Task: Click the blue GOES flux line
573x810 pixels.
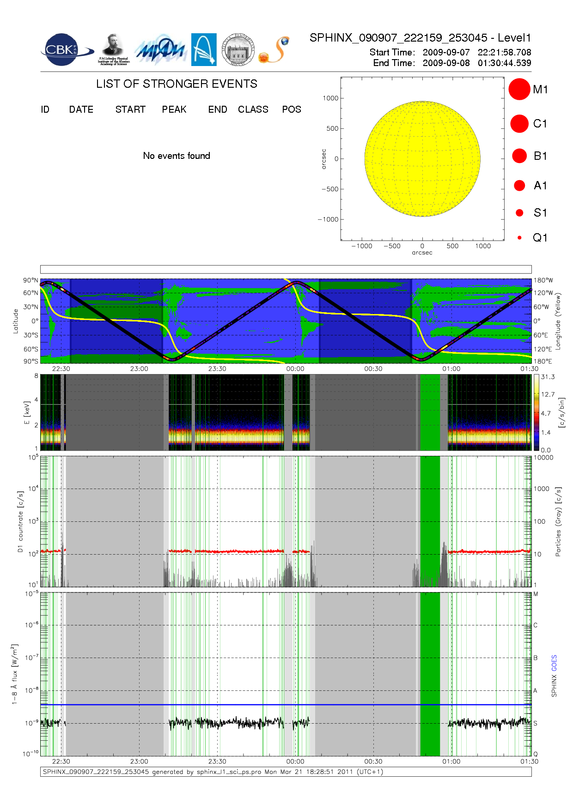Action: coord(286,705)
